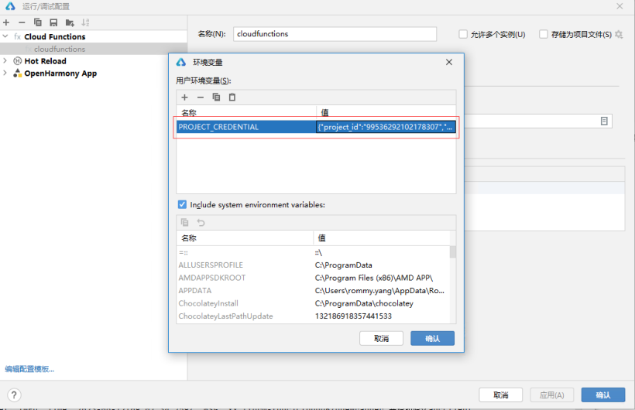635x410 pixels.
Task: Confirm the environment variables dialog
Action: 433,338
